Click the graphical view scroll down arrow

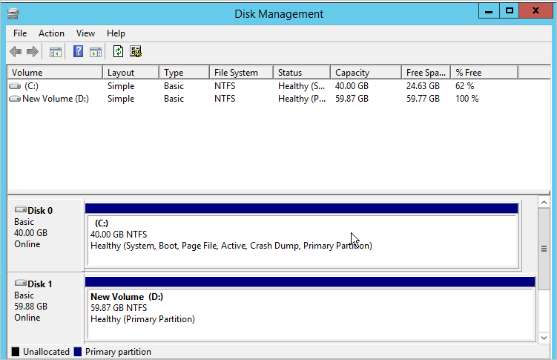[544, 338]
